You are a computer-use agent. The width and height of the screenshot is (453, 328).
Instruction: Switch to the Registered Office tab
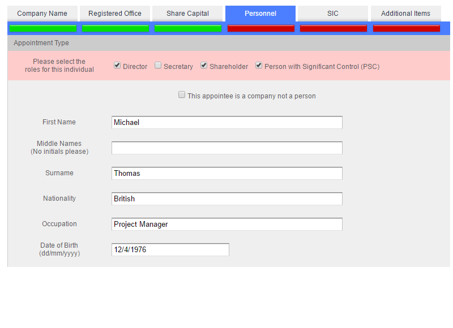tap(115, 14)
